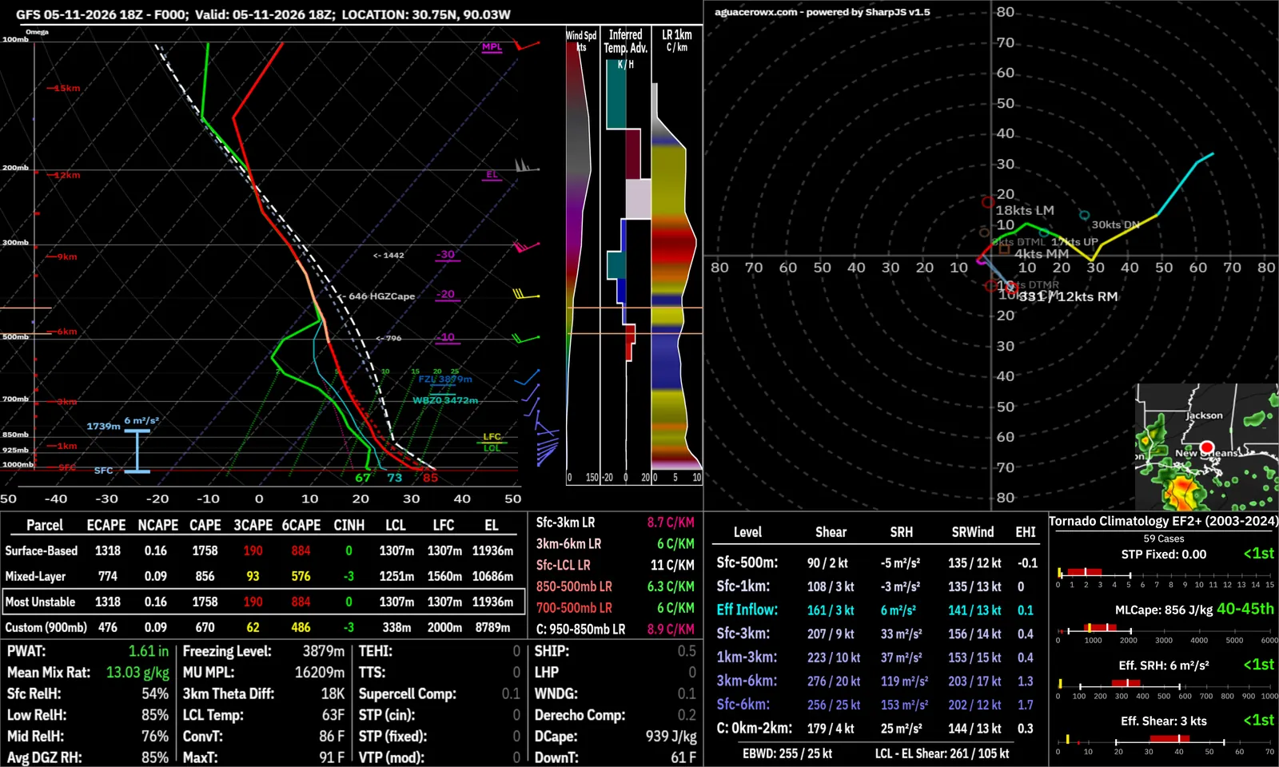Click the Sfc-LCL LR value '11 C/KM'
1279x767 pixels.
click(x=672, y=565)
